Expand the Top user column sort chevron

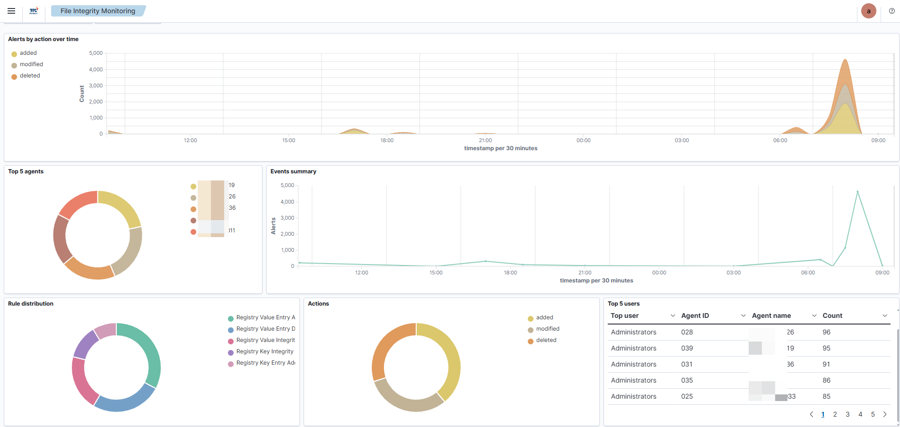(673, 316)
